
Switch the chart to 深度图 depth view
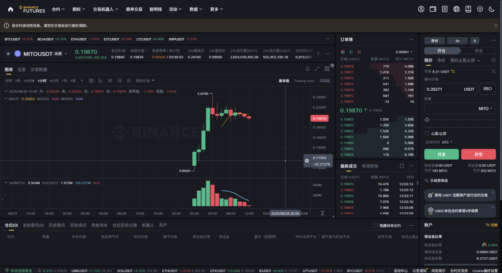point(325,81)
